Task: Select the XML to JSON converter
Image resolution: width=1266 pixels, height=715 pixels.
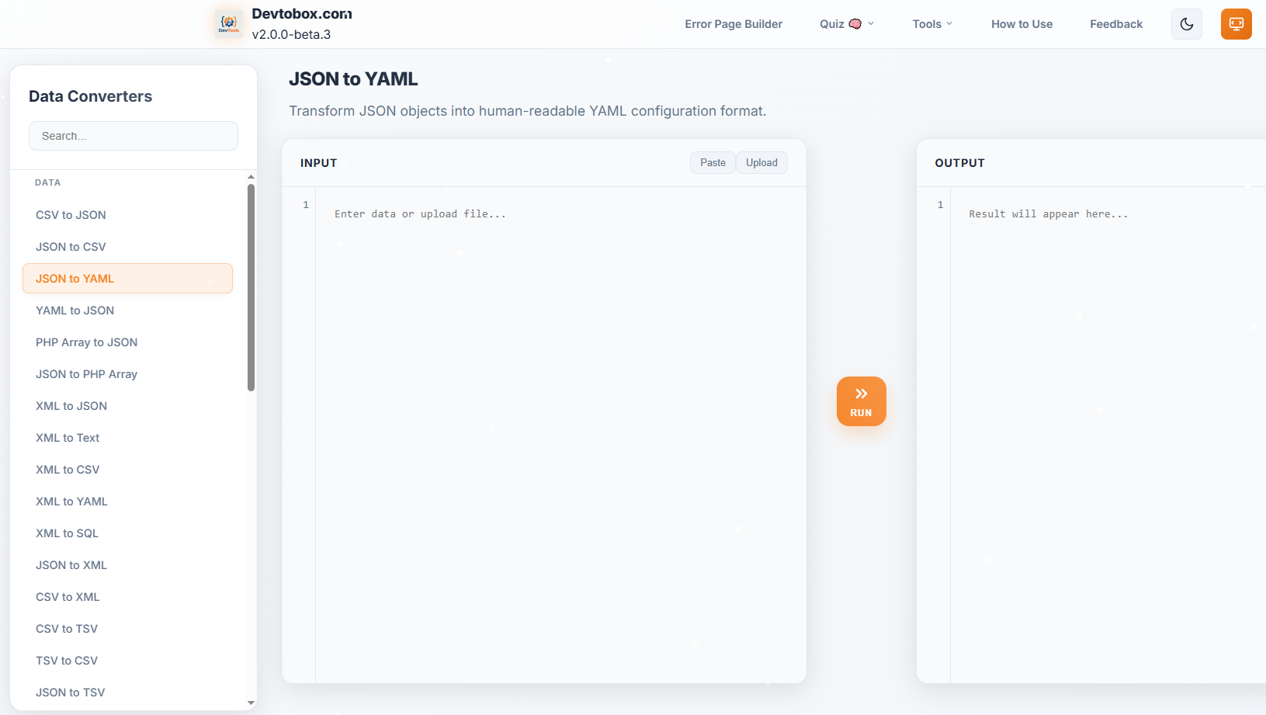Action: click(x=71, y=405)
